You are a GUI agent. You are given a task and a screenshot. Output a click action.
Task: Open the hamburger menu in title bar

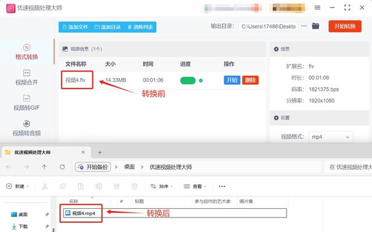click(x=317, y=8)
